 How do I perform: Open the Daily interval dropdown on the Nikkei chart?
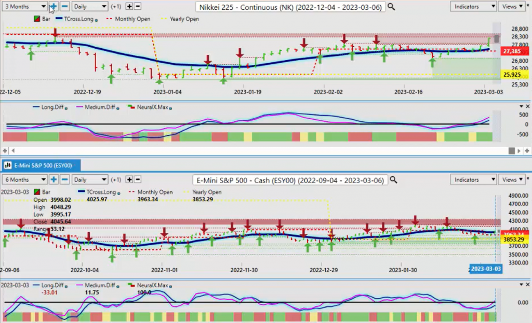(x=89, y=6)
